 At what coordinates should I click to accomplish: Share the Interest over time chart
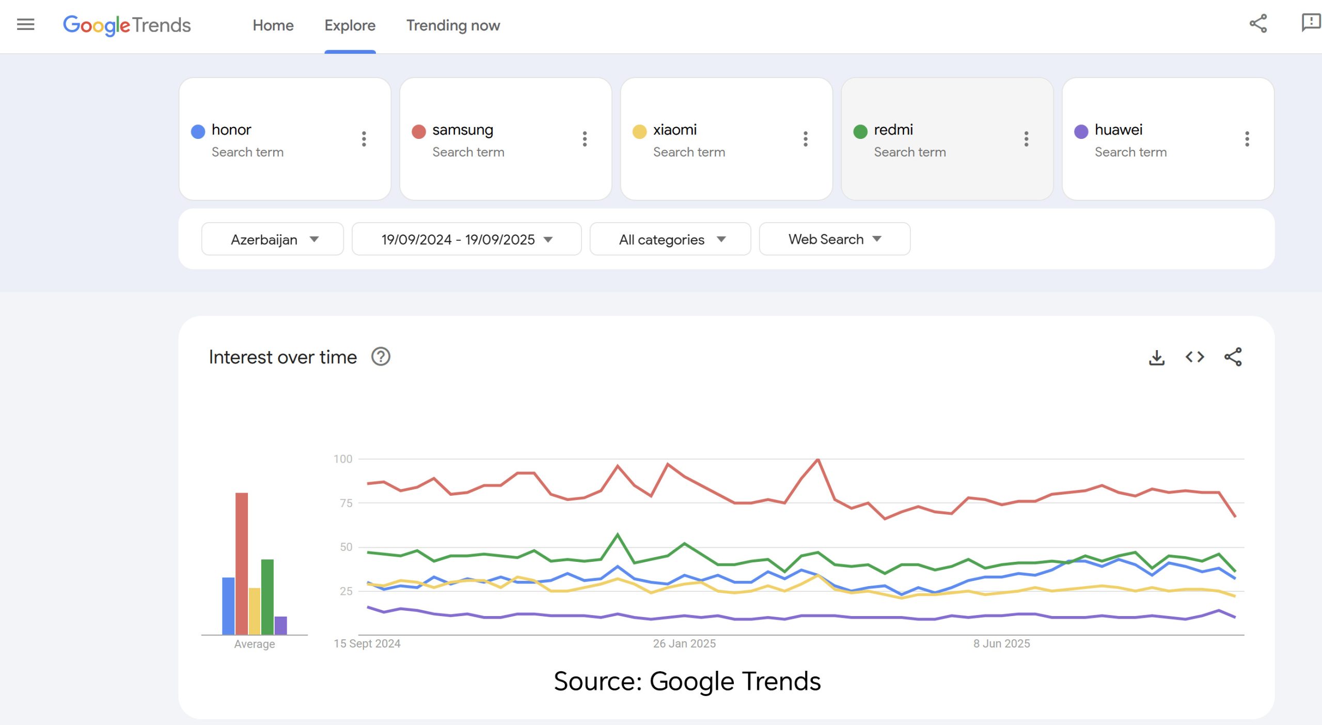point(1233,357)
